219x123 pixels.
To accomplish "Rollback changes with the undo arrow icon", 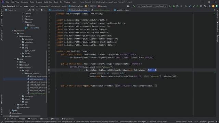I will 205,6.
